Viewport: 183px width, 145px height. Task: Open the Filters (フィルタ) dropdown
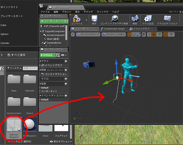pos(14,68)
